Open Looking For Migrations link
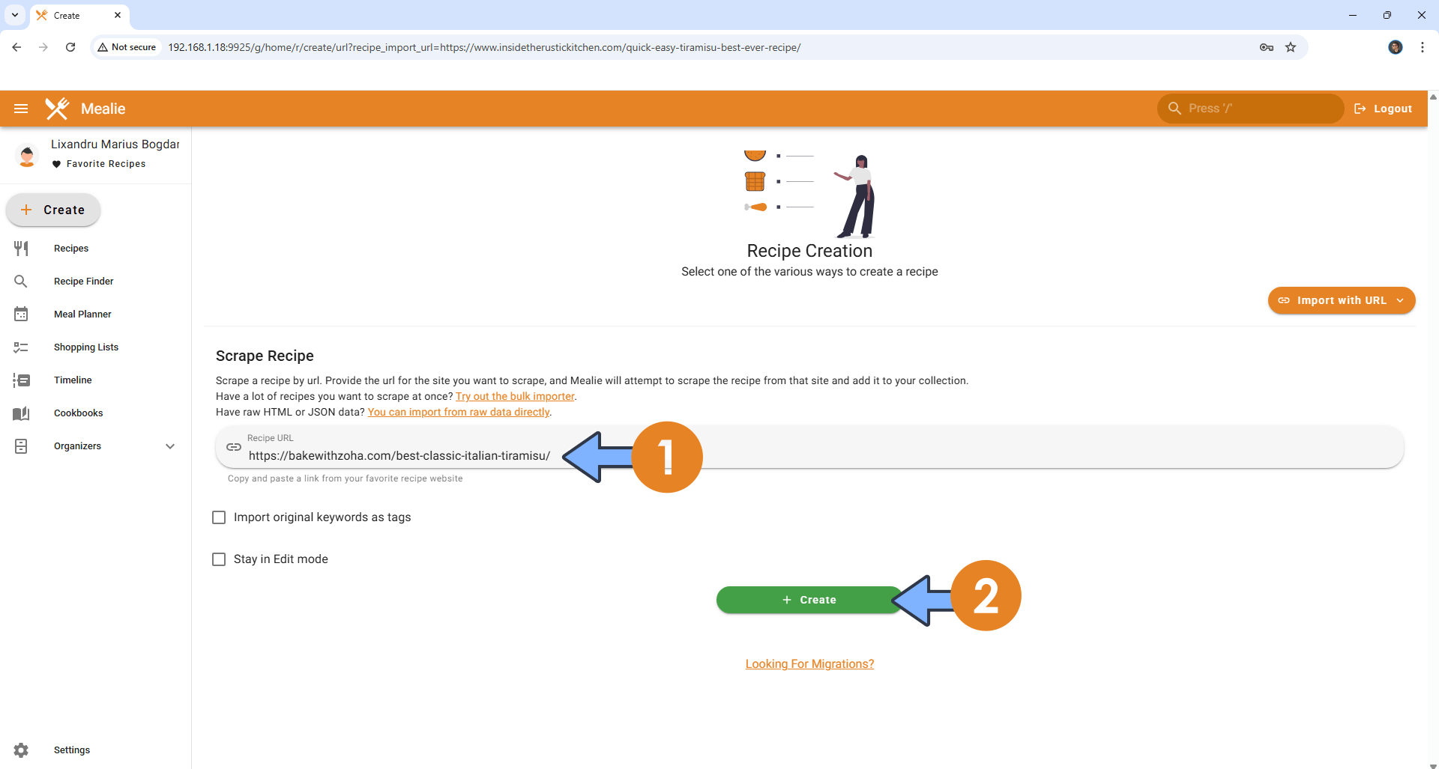This screenshot has height=769, width=1439. (809, 663)
